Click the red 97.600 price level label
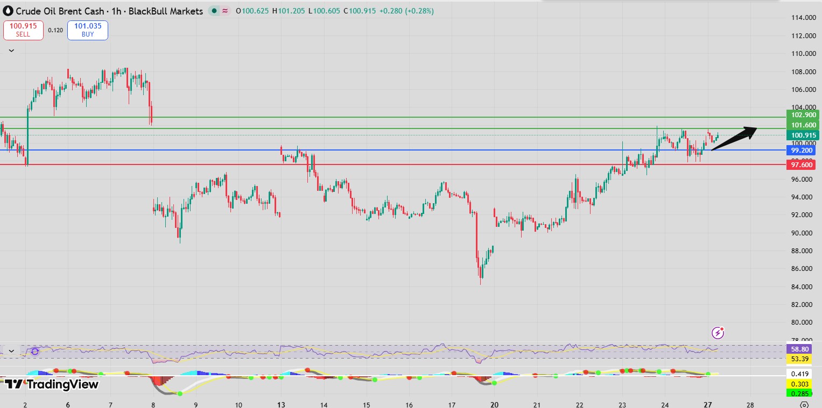The height and width of the screenshot is (408, 822). (x=802, y=165)
